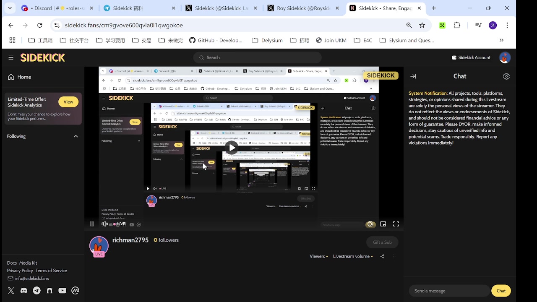Click the SIDEKICK logo in header

click(x=42, y=57)
